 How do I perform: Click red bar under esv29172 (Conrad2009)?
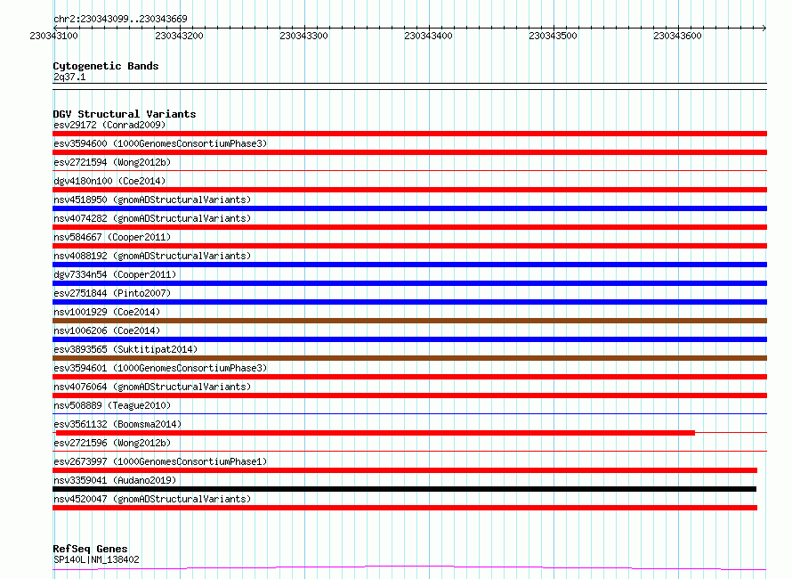tap(409, 134)
